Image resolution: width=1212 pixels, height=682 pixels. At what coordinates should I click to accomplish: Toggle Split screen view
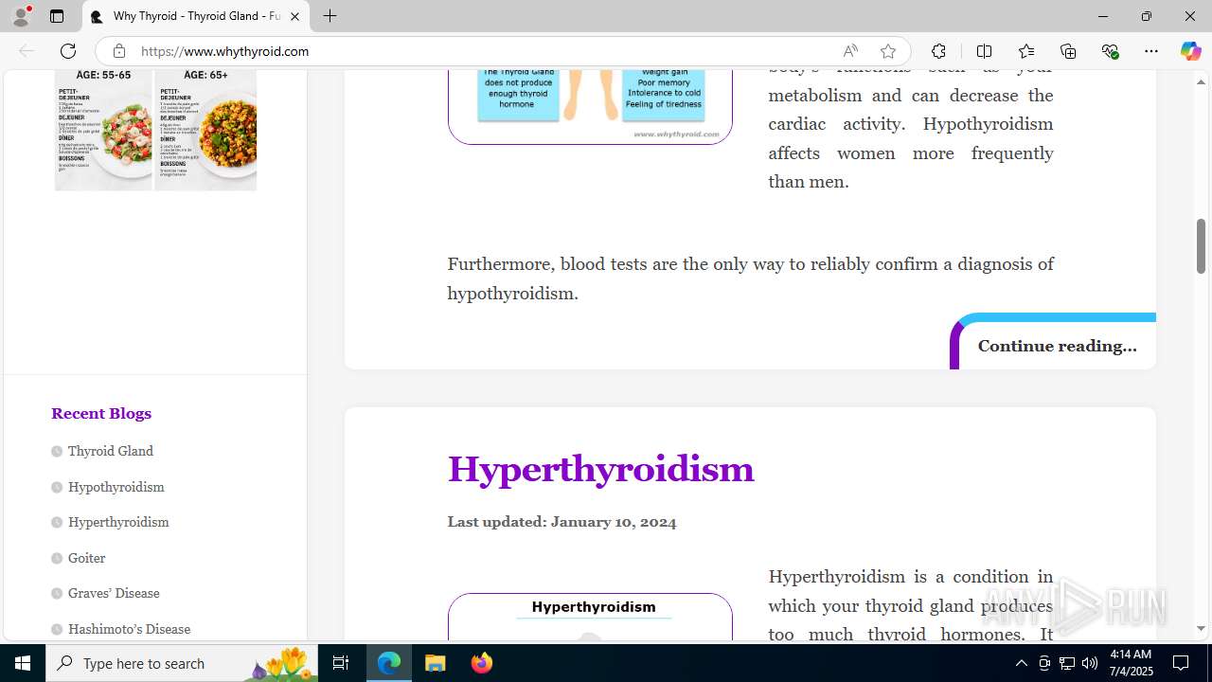(x=984, y=51)
